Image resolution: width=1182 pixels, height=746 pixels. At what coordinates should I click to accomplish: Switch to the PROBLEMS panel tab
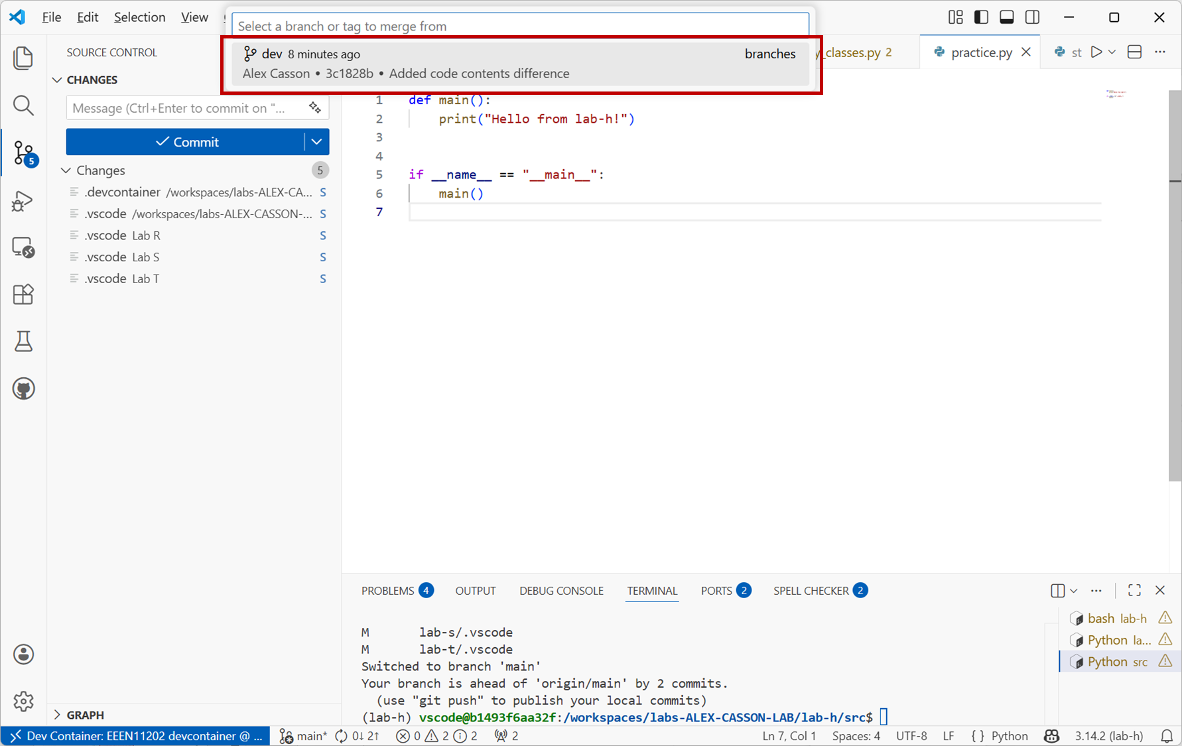(387, 591)
